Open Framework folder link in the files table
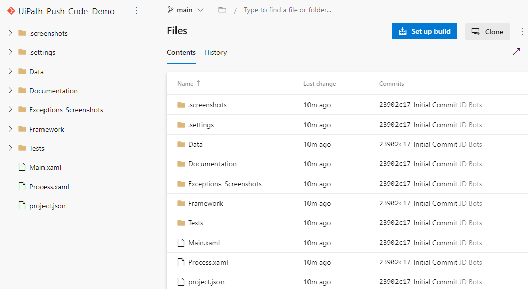528x289 pixels. click(x=205, y=203)
